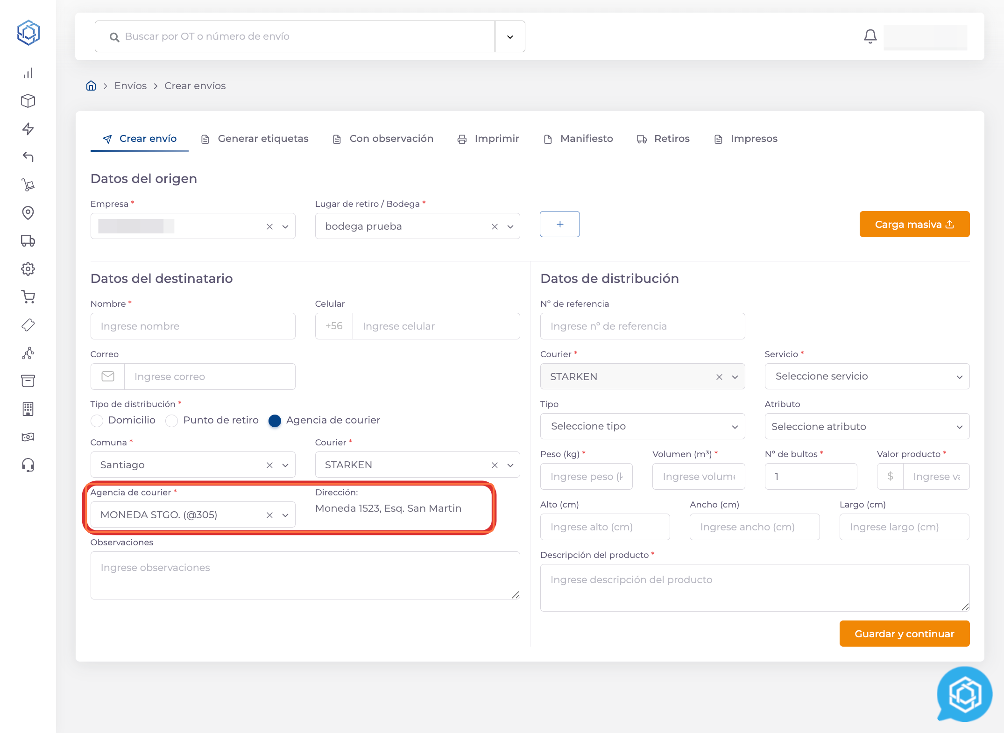Click Guardar y continuar button

904,634
